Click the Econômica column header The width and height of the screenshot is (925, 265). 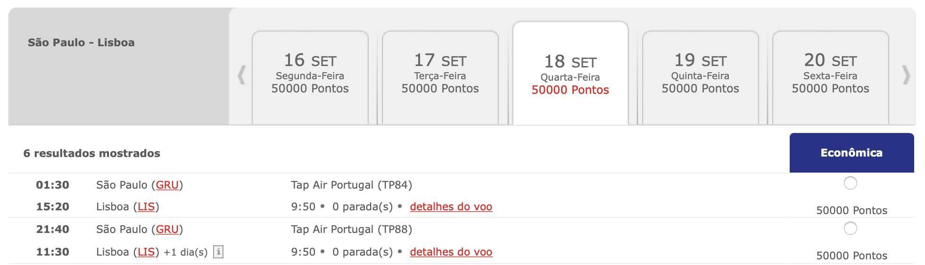click(851, 153)
